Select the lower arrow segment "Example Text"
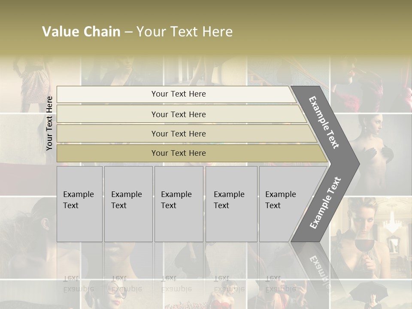 coord(325,203)
